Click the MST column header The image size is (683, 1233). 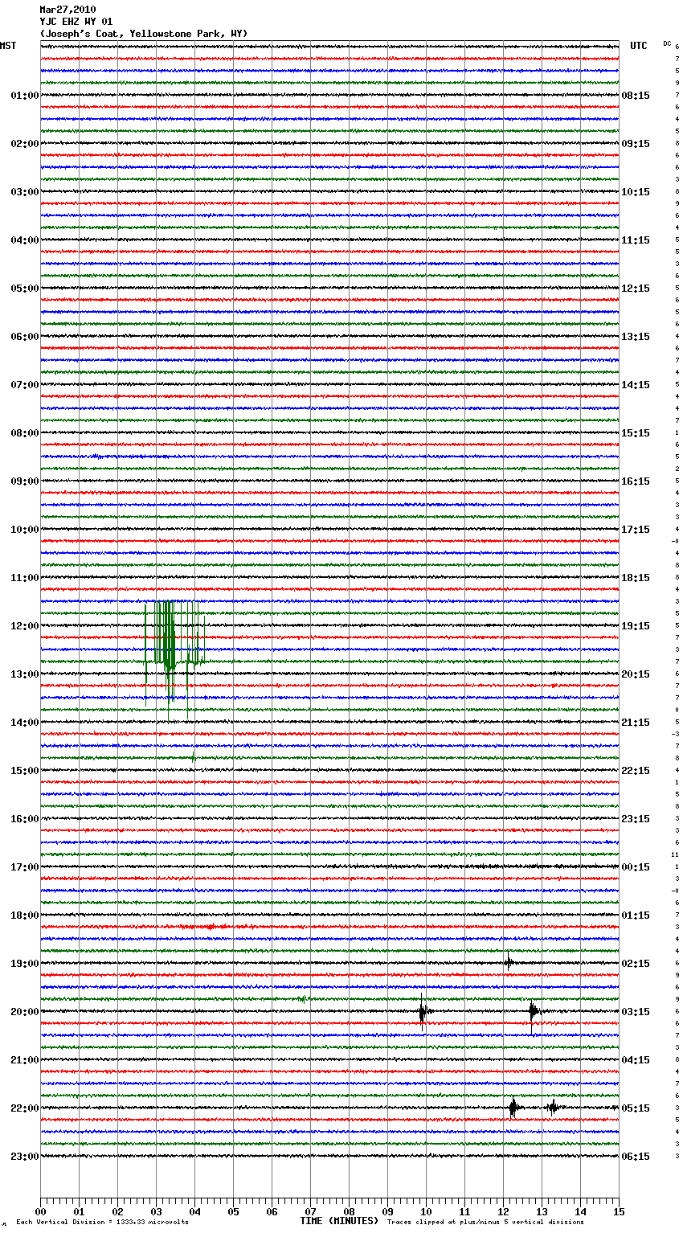8,46
